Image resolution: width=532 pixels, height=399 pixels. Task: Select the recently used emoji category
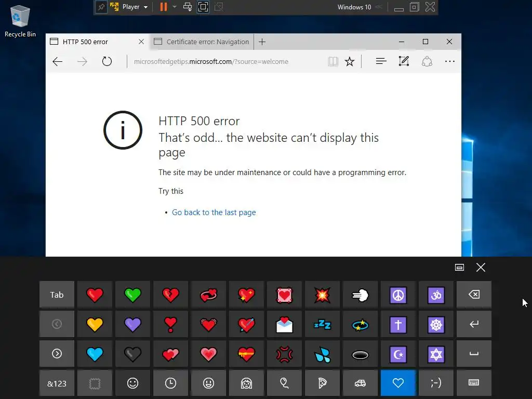tap(170, 383)
